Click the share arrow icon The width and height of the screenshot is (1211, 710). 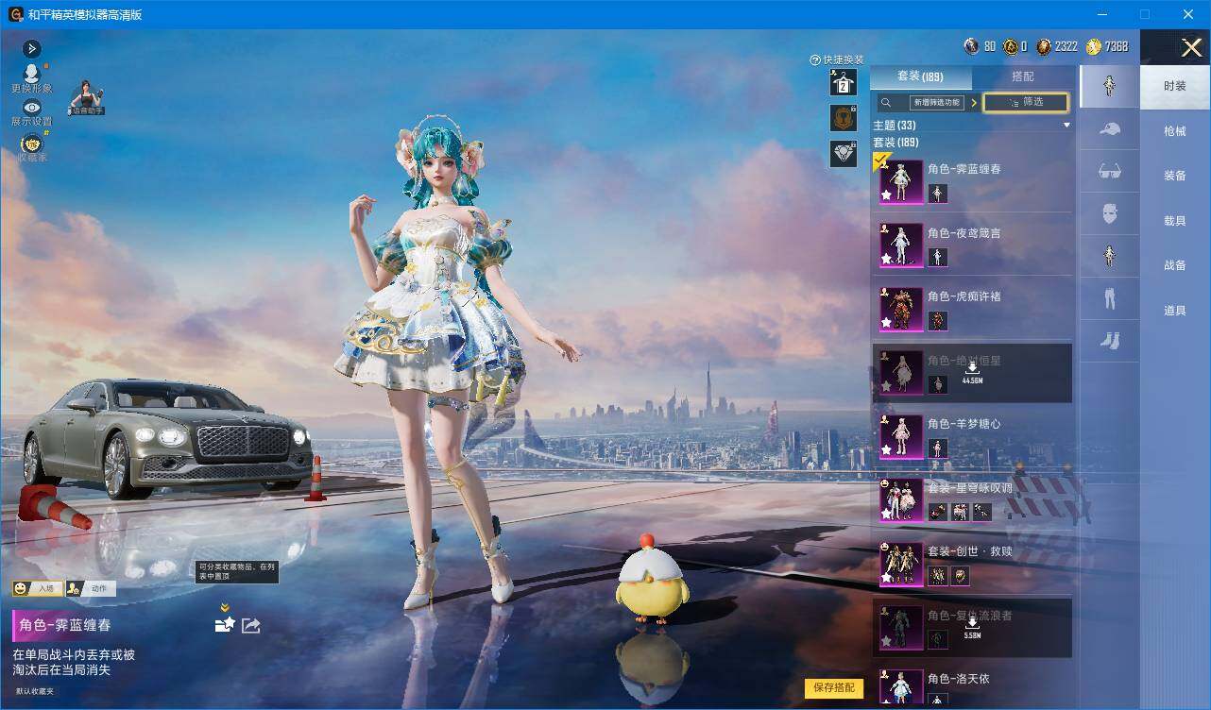coord(251,625)
